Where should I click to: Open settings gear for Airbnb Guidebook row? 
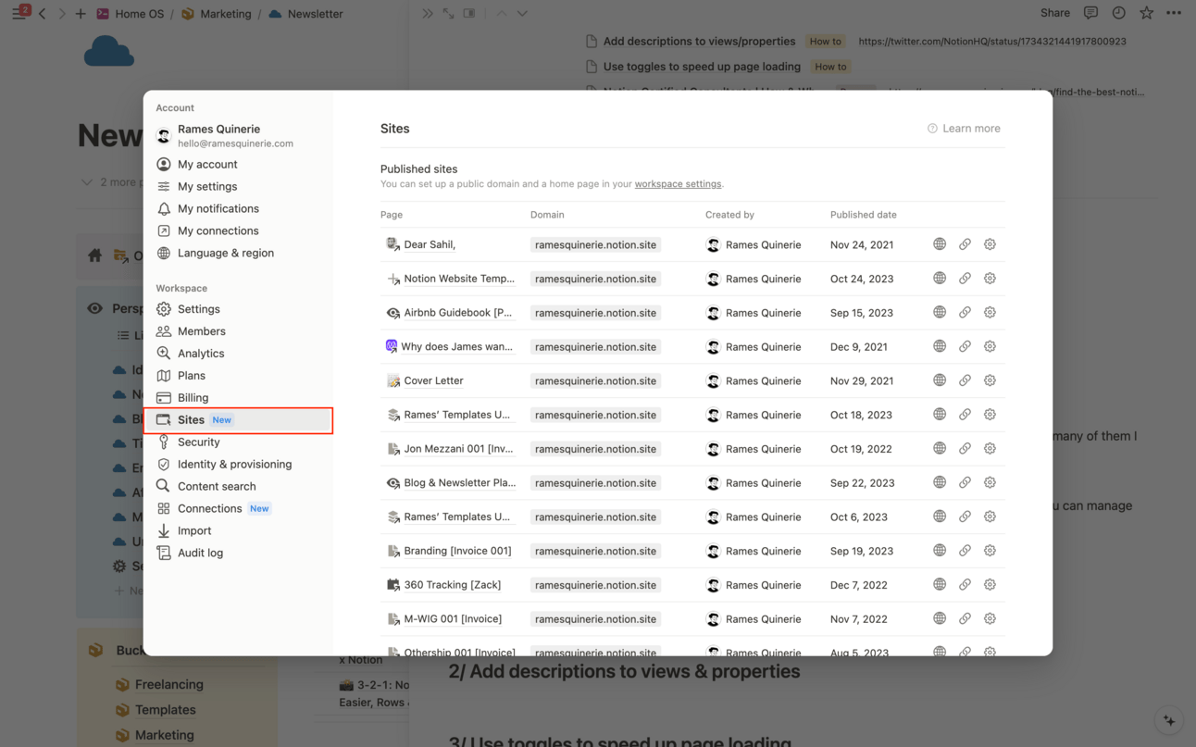click(990, 312)
